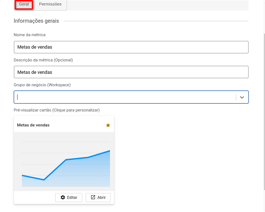Viewport: 265px width, 212px height.
Task: Select the card title Metas de vendas
Action: 33,125
